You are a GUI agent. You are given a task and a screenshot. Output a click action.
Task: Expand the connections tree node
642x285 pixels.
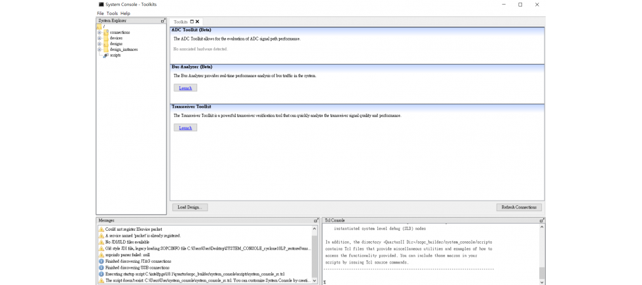(x=100, y=33)
